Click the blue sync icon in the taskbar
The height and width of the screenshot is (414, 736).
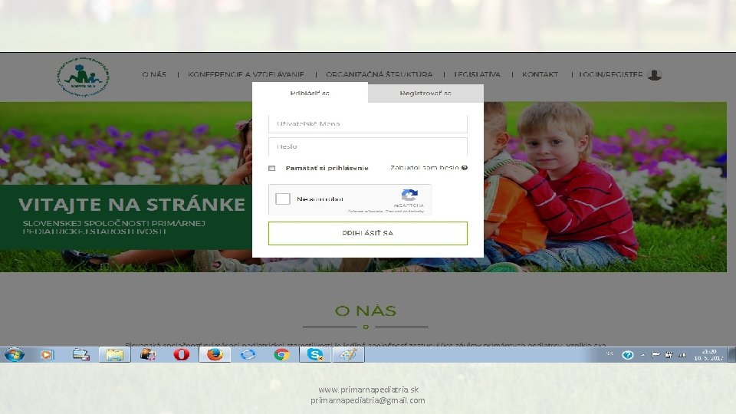(x=248, y=354)
